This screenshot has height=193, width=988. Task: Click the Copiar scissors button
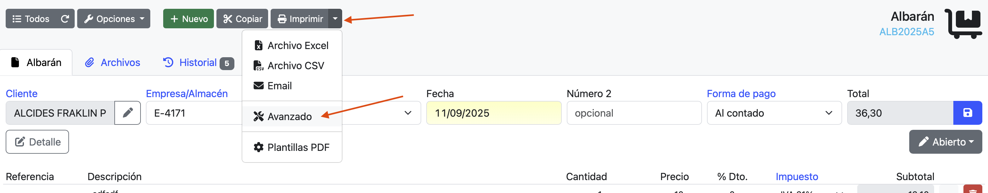pyautogui.click(x=242, y=19)
